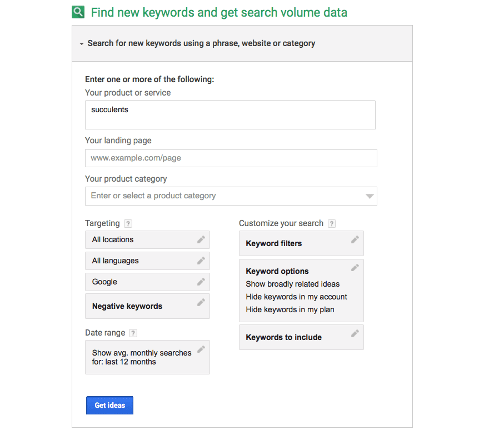Collapse the search options section via its triangle
This screenshot has height=435, width=489.
(x=81, y=43)
